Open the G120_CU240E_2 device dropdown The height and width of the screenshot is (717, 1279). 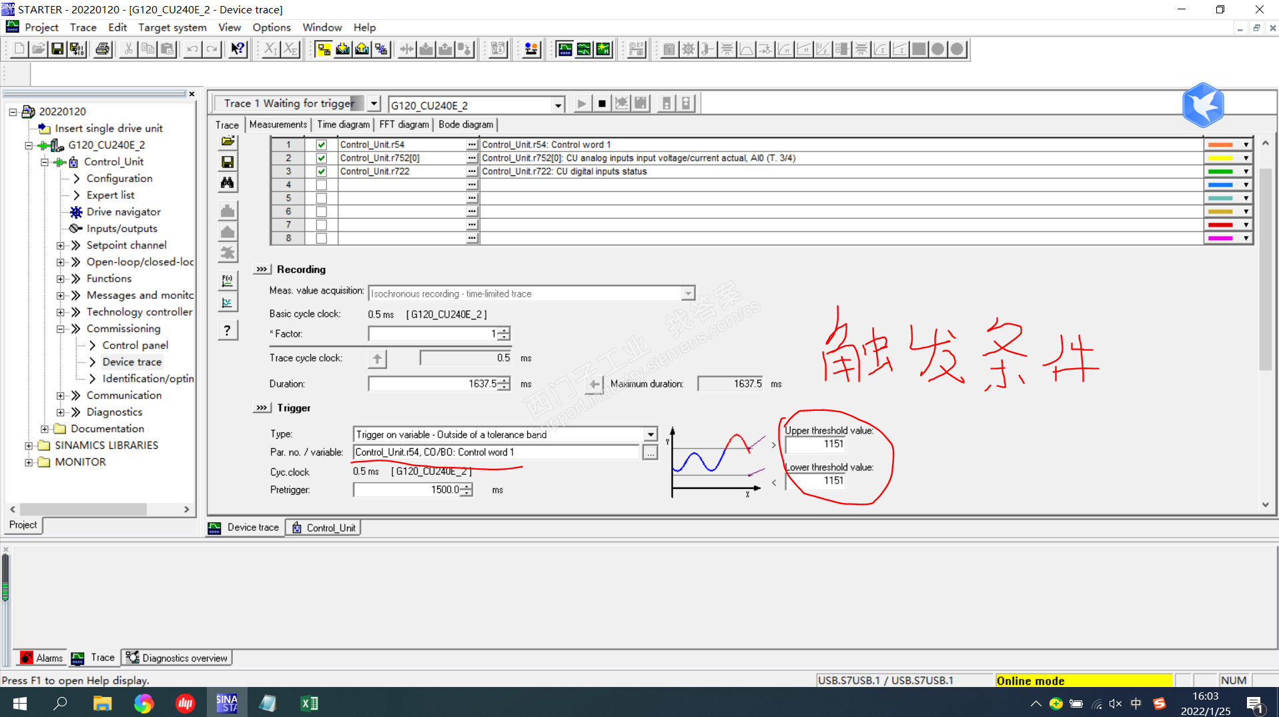(558, 105)
